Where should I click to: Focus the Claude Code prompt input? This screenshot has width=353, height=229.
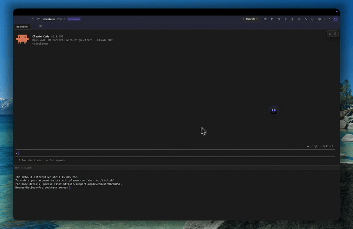coord(175,153)
